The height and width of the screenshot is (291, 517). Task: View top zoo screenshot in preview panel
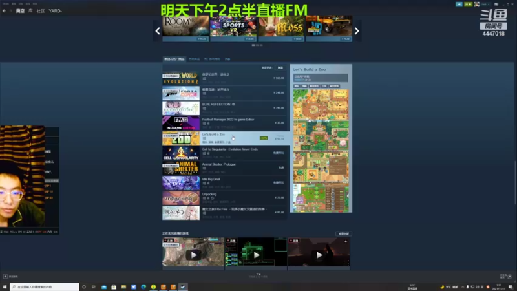(x=321, y=104)
